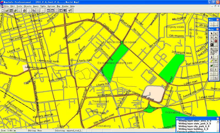Open a New Browser window icon
Screen dimensions: 220x133
48,10
